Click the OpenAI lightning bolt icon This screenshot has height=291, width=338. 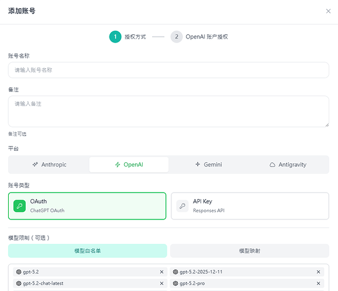[x=118, y=165]
